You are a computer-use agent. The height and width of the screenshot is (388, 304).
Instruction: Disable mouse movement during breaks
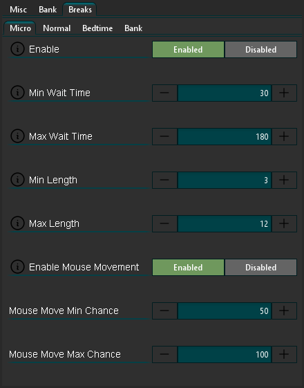[x=260, y=267]
